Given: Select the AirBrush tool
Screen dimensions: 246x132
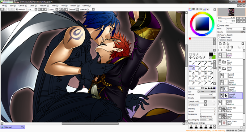Looking at the screenshot, I should [x=204, y=77].
